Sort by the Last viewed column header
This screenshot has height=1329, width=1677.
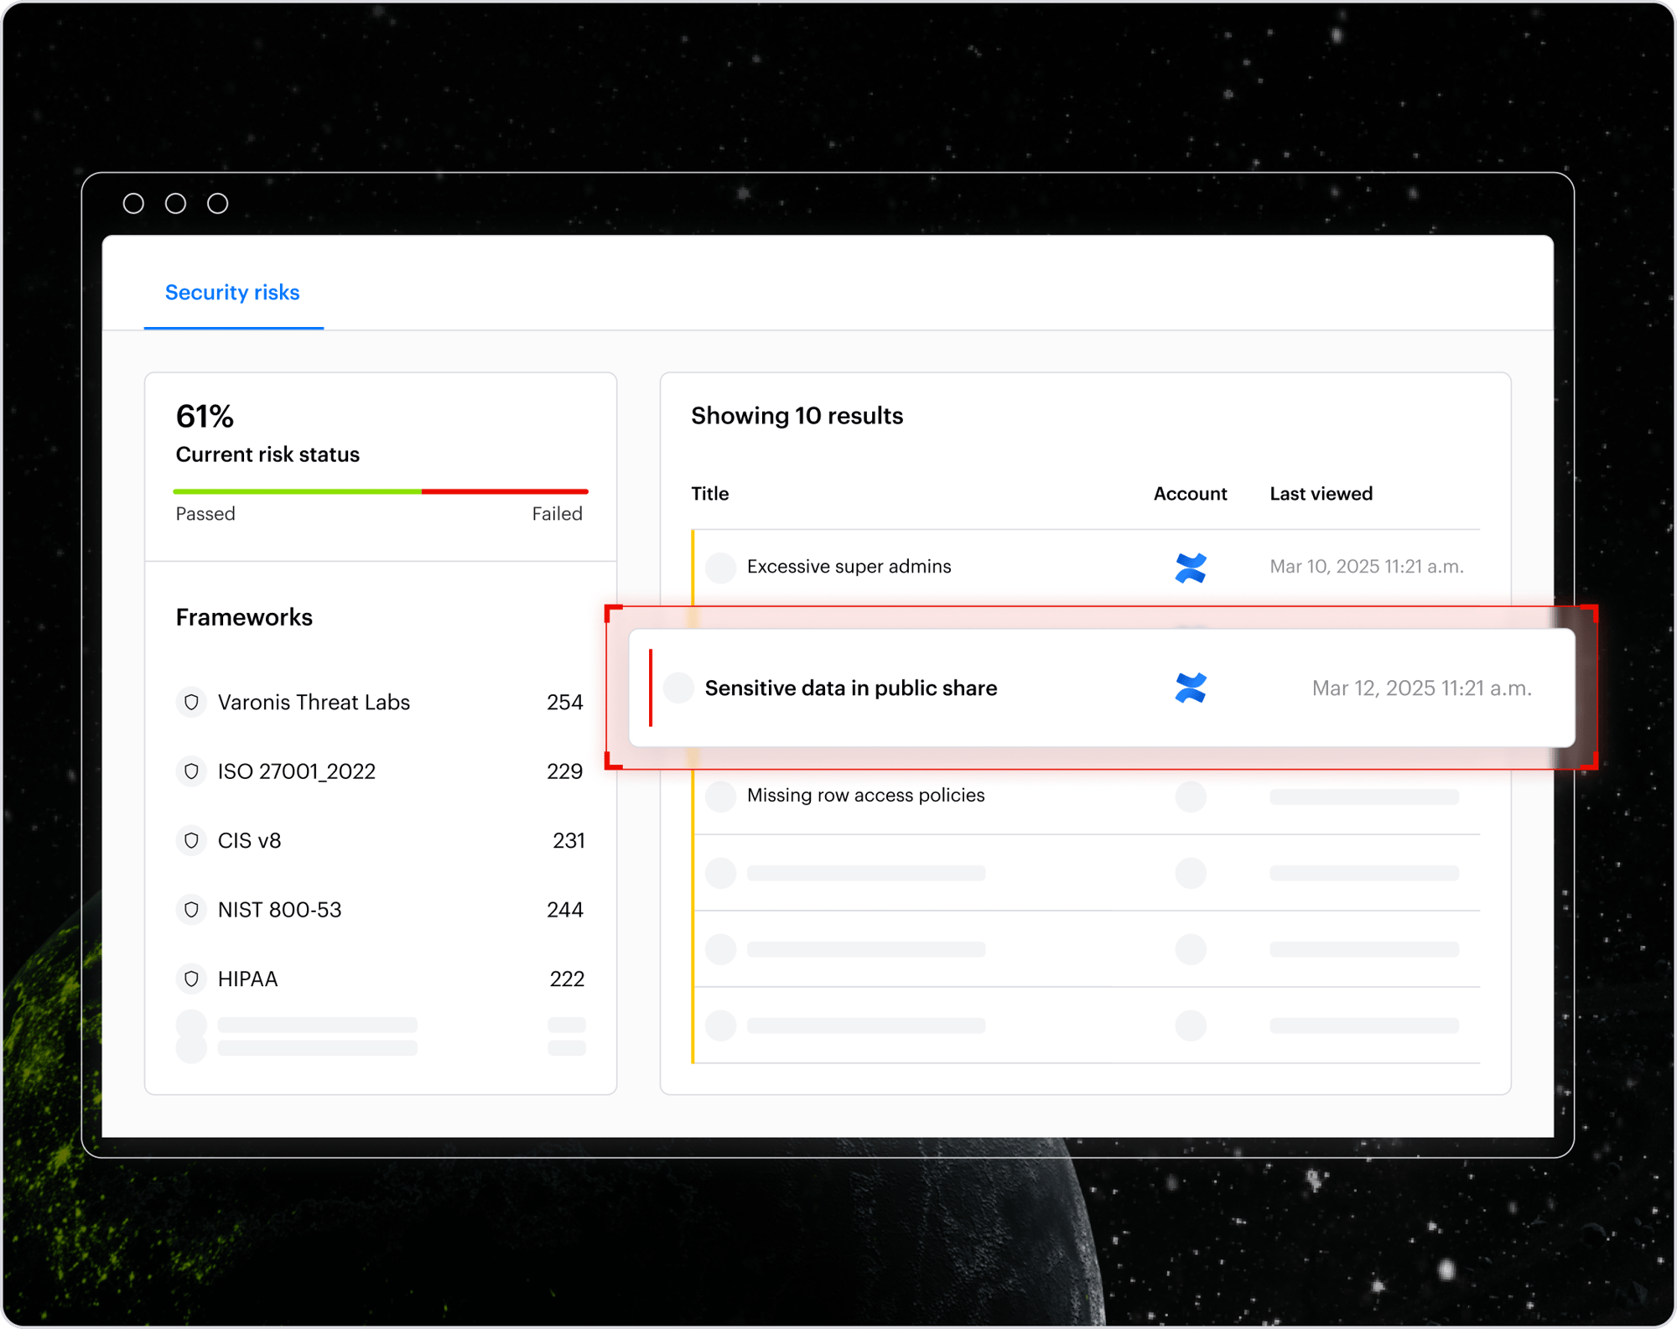[x=1320, y=494]
